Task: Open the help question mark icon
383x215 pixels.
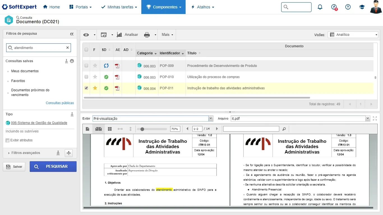Action: [x=348, y=7]
